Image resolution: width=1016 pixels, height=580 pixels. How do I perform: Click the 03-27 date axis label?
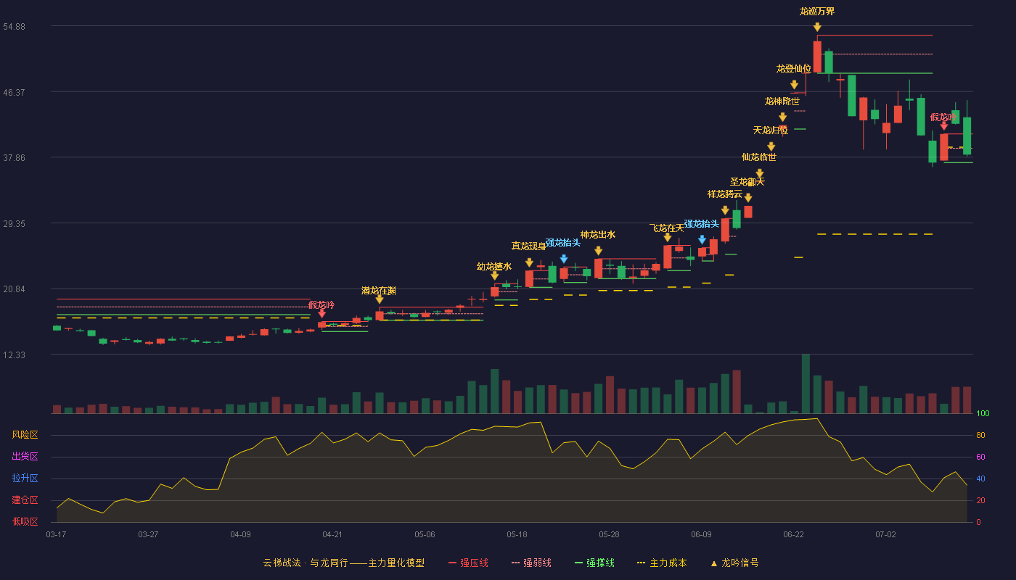(x=148, y=534)
